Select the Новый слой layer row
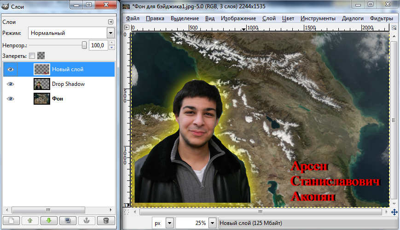Viewport: 400px width, 230px height. (x=58, y=69)
